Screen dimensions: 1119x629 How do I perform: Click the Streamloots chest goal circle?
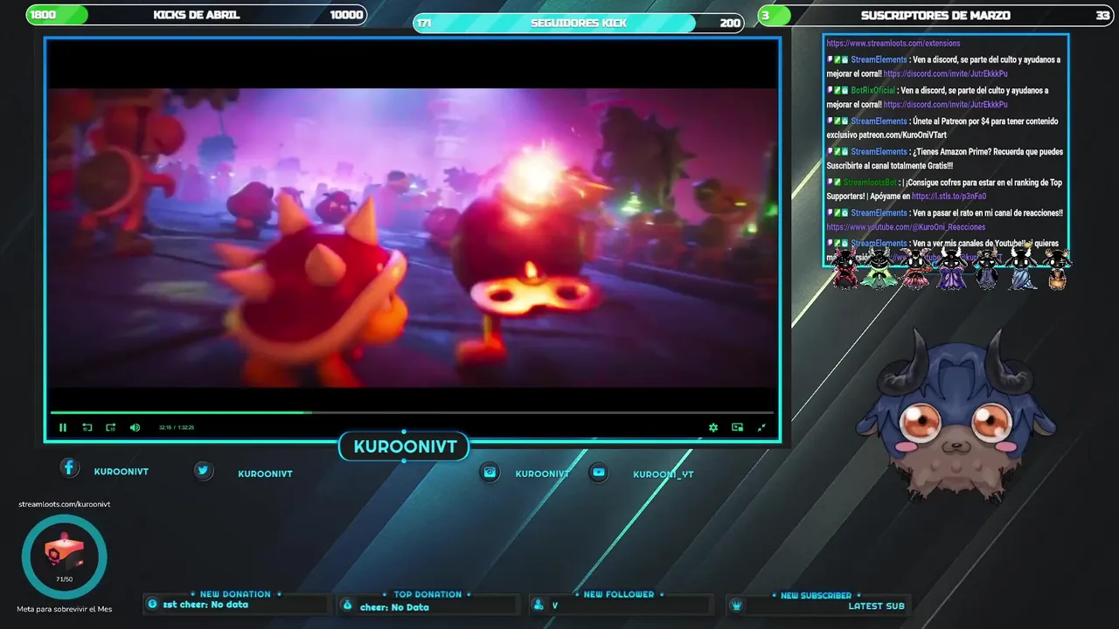coord(65,556)
